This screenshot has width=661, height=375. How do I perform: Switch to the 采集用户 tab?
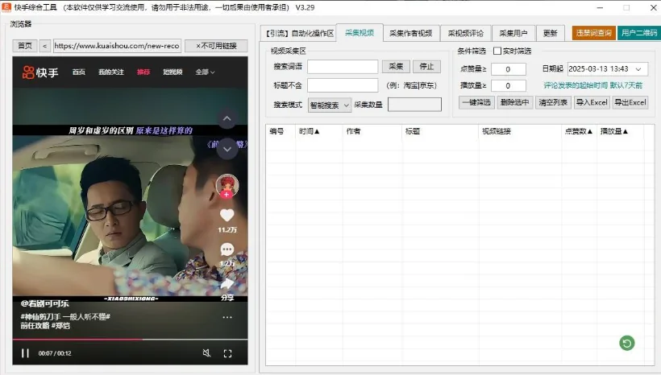coord(513,33)
